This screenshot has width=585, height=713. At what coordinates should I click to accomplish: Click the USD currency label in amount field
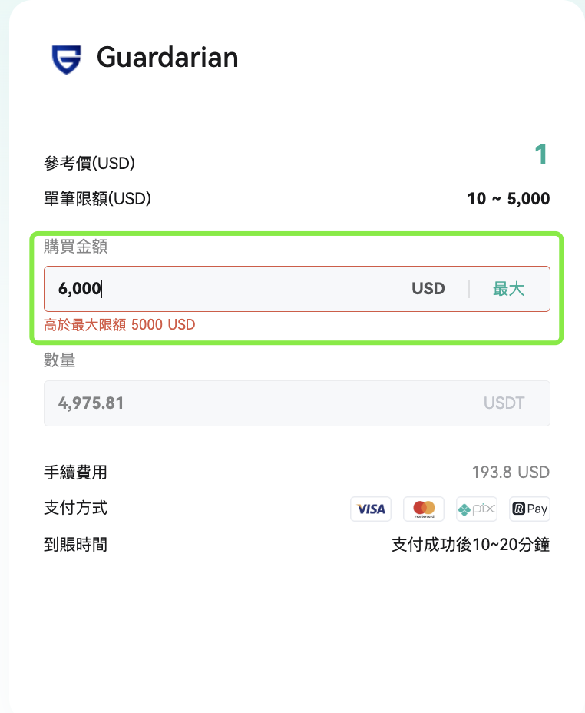coord(428,289)
